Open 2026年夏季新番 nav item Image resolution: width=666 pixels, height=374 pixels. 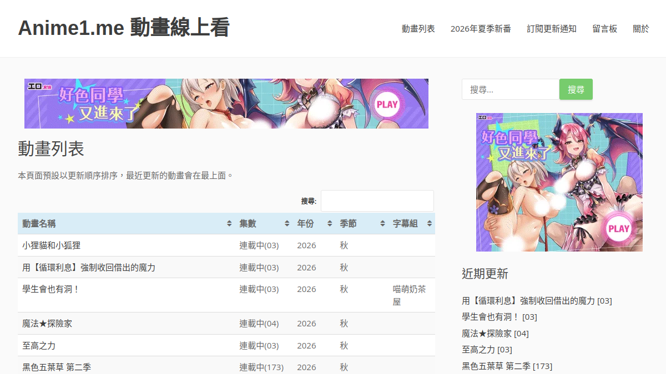[x=481, y=29]
